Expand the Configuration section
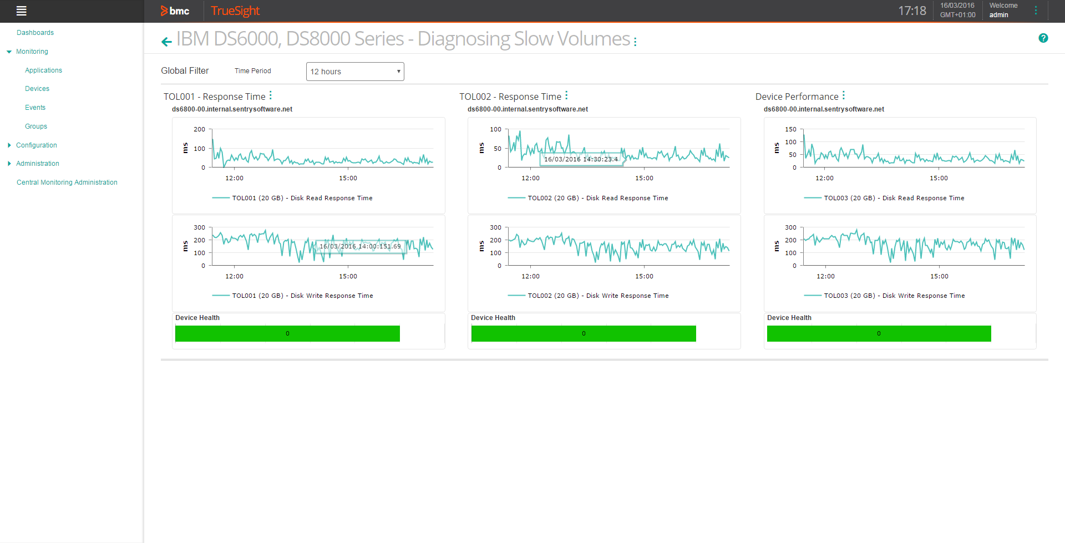 (x=9, y=145)
